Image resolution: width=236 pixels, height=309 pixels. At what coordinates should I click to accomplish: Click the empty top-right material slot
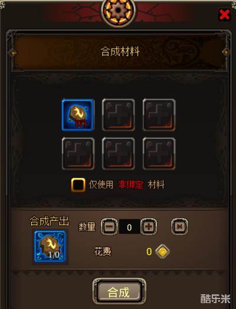pos(159,115)
